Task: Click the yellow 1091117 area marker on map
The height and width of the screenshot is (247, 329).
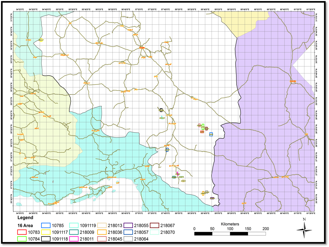Action: coord(41,40)
